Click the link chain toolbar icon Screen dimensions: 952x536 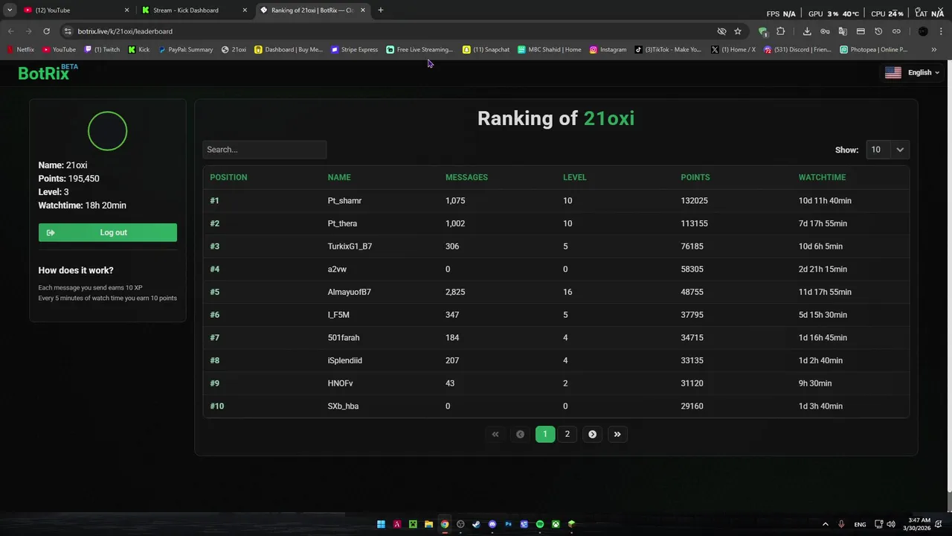tap(896, 31)
